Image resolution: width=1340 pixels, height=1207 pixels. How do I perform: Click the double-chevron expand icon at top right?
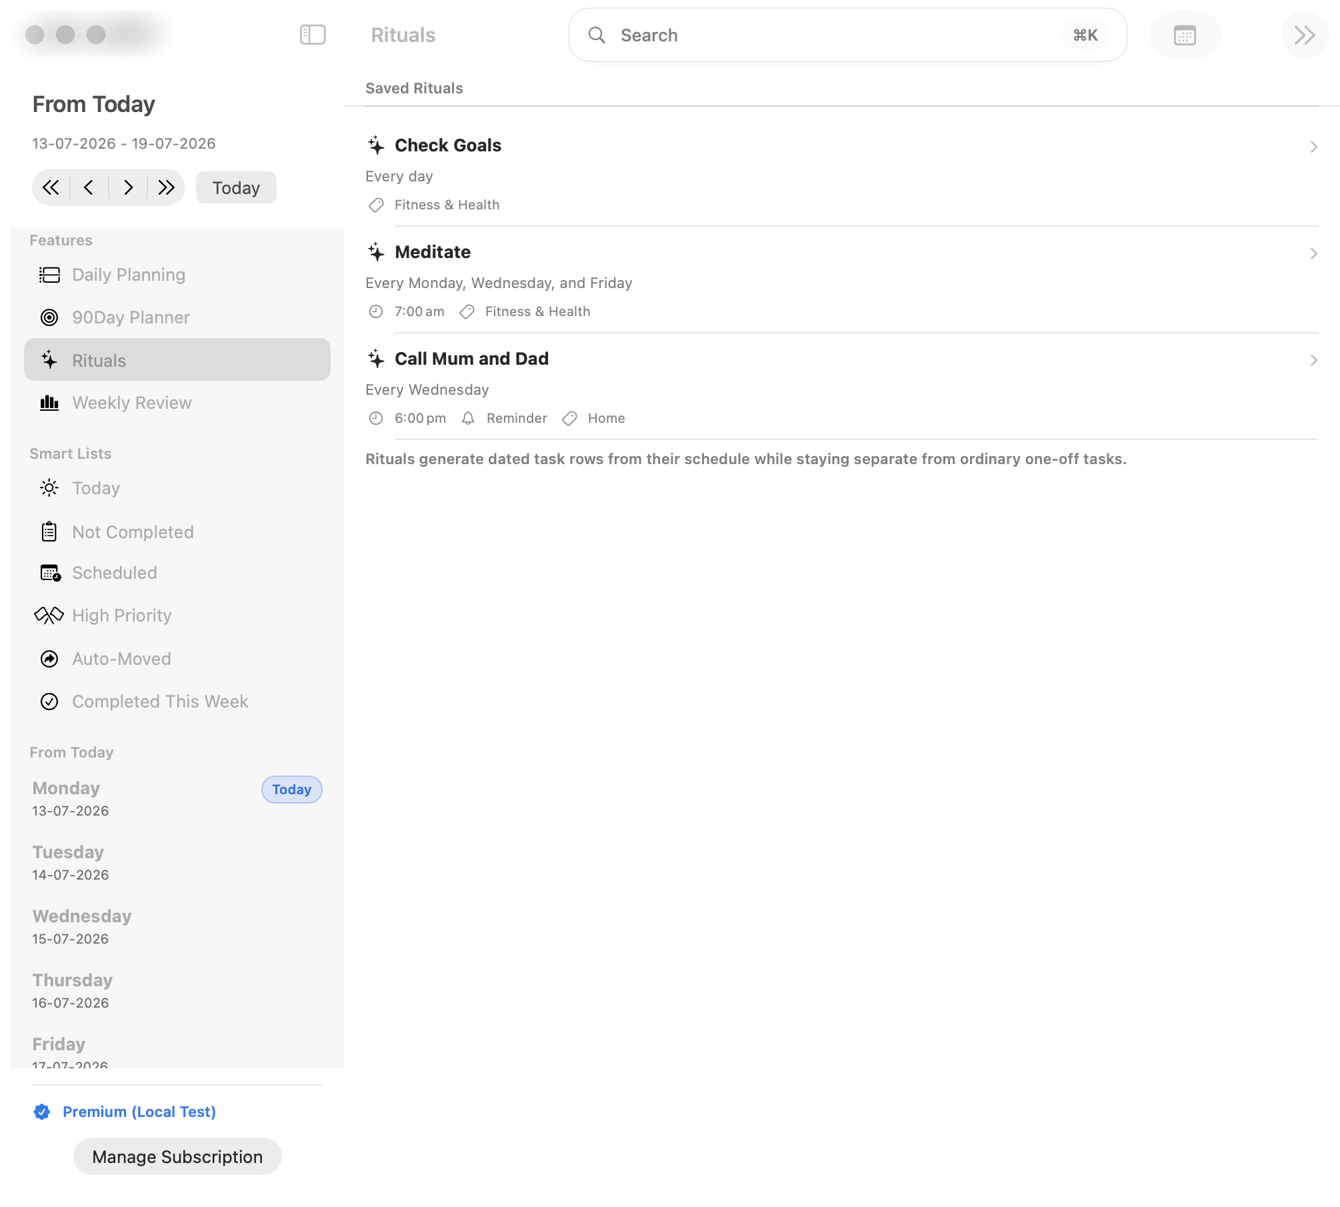pyautogui.click(x=1305, y=35)
